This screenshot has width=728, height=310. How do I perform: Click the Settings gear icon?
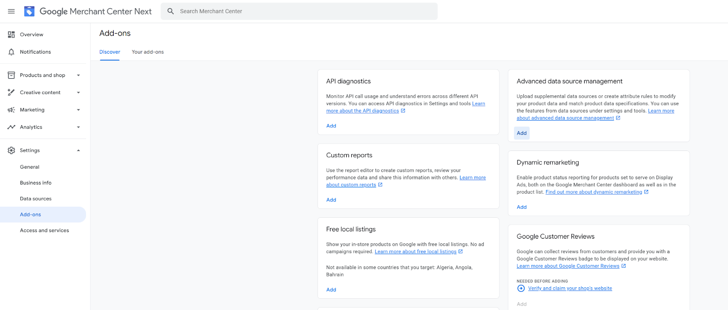[x=11, y=150]
